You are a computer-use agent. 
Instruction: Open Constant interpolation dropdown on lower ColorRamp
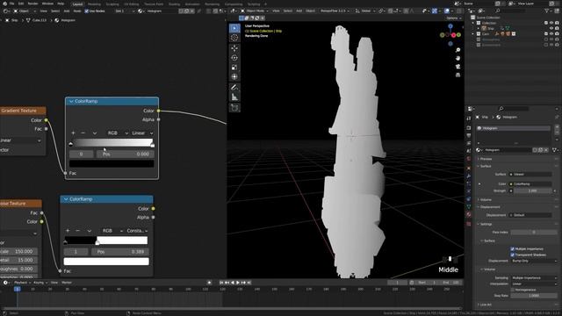pos(137,231)
